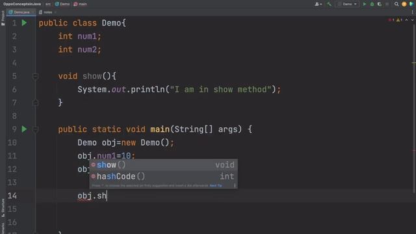Open the Project tool window

[3, 18]
